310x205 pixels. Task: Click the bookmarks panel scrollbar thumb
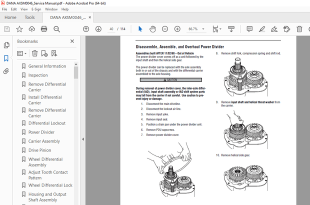tap(76, 72)
